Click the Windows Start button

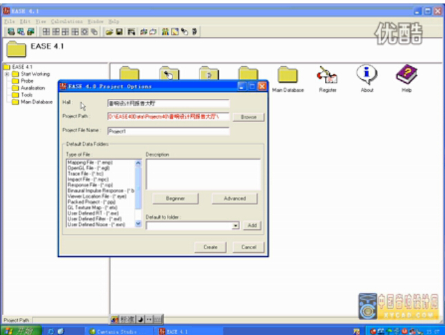[x=21, y=331]
